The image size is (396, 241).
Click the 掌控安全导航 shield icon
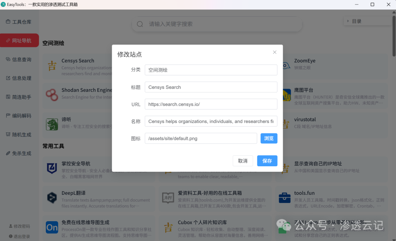(x=52, y=168)
